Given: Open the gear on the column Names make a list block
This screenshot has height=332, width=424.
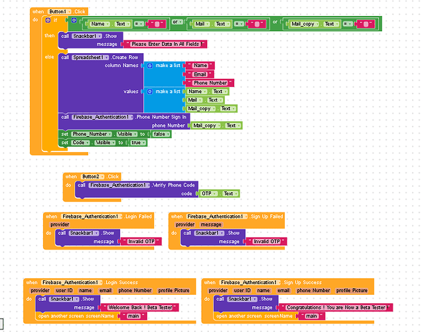Looking at the screenshot, I should [150, 66].
